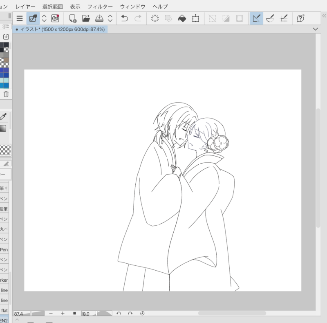Expand chevron stepper next to the pen-and-tablet icon
The image size is (327, 323).
[x=44, y=18]
